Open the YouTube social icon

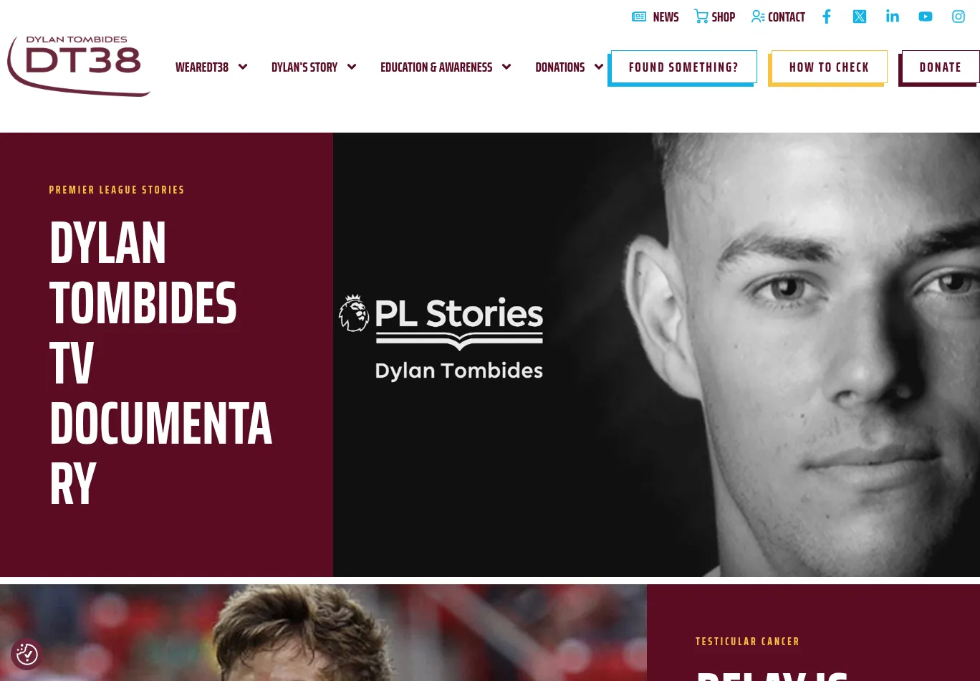click(x=926, y=16)
